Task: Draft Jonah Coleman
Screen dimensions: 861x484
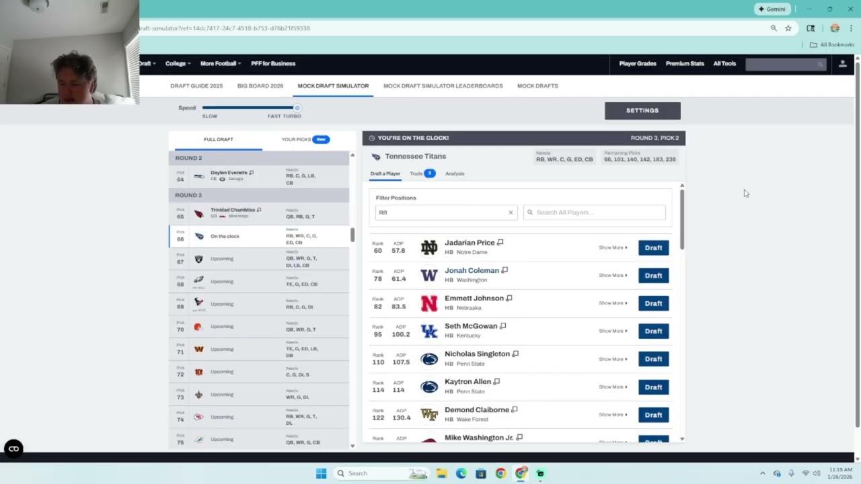Action: (x=653, y=275)
